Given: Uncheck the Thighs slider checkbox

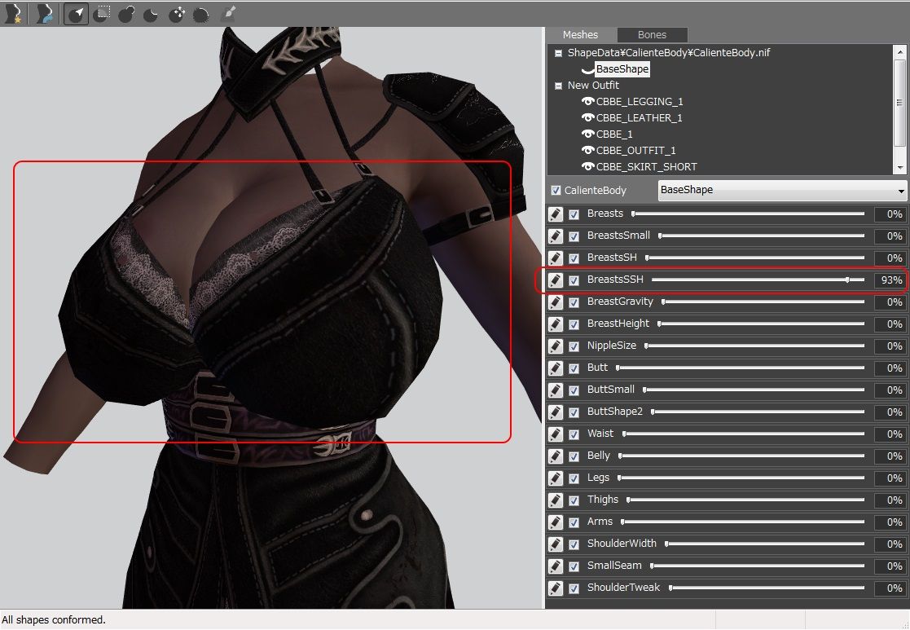Looking at the screenshot, I should (574, 500).
